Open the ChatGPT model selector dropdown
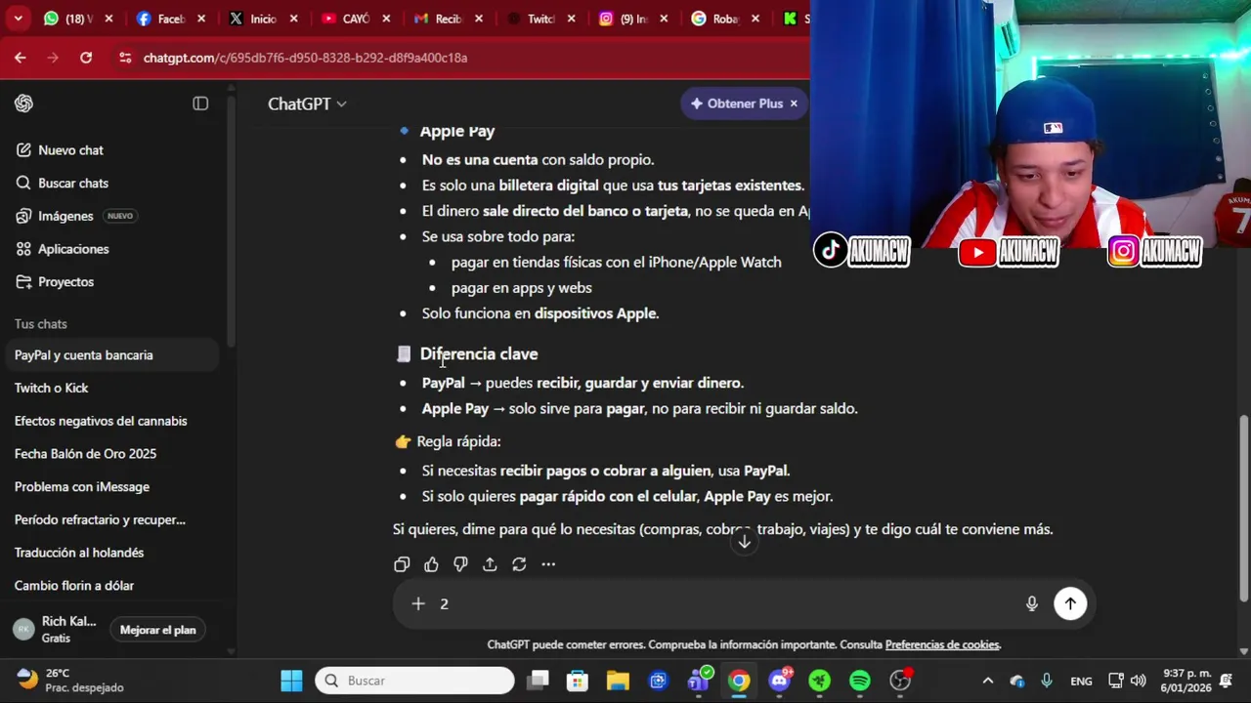Screen dimensions: 1251x703 [x=307, y=103]
